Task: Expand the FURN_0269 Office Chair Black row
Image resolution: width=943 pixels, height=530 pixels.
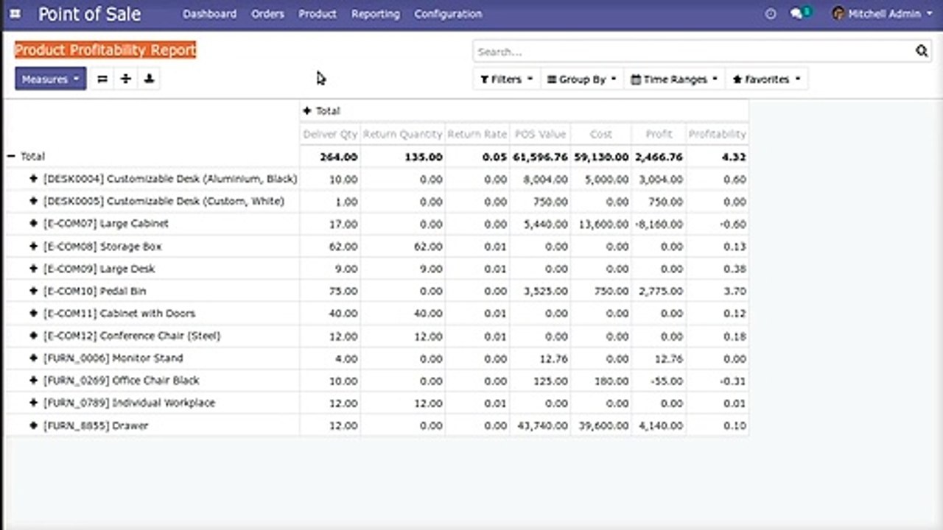Action: click(34, 381)
